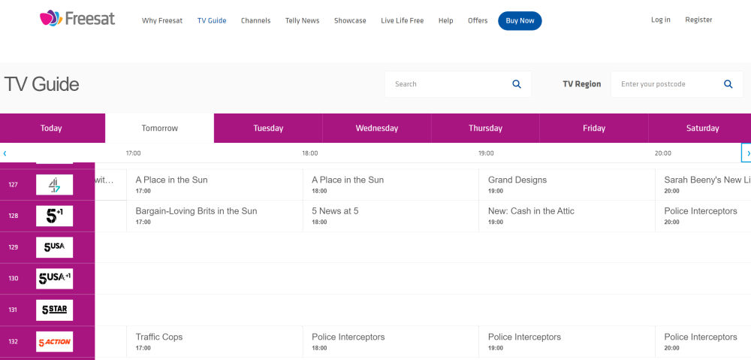Open the 5ACTION channel logo
Image resolution: width=751 pixels, height=360 pixels.
(55, 342)
